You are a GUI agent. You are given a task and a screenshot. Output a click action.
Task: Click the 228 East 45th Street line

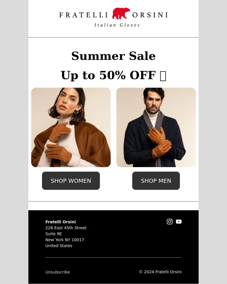pyautogui.click(x=66, y=228)
